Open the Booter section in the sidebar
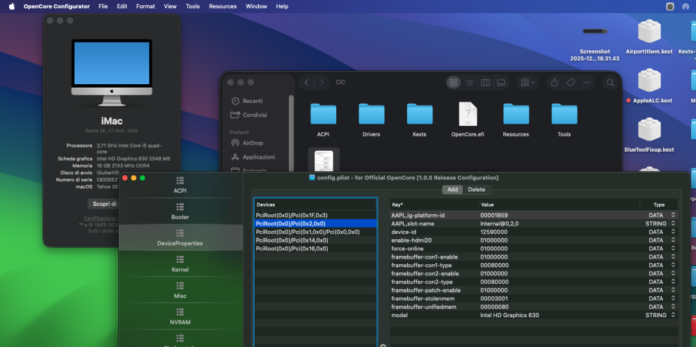This screenshot has width=696, height=347. [180, 211]
